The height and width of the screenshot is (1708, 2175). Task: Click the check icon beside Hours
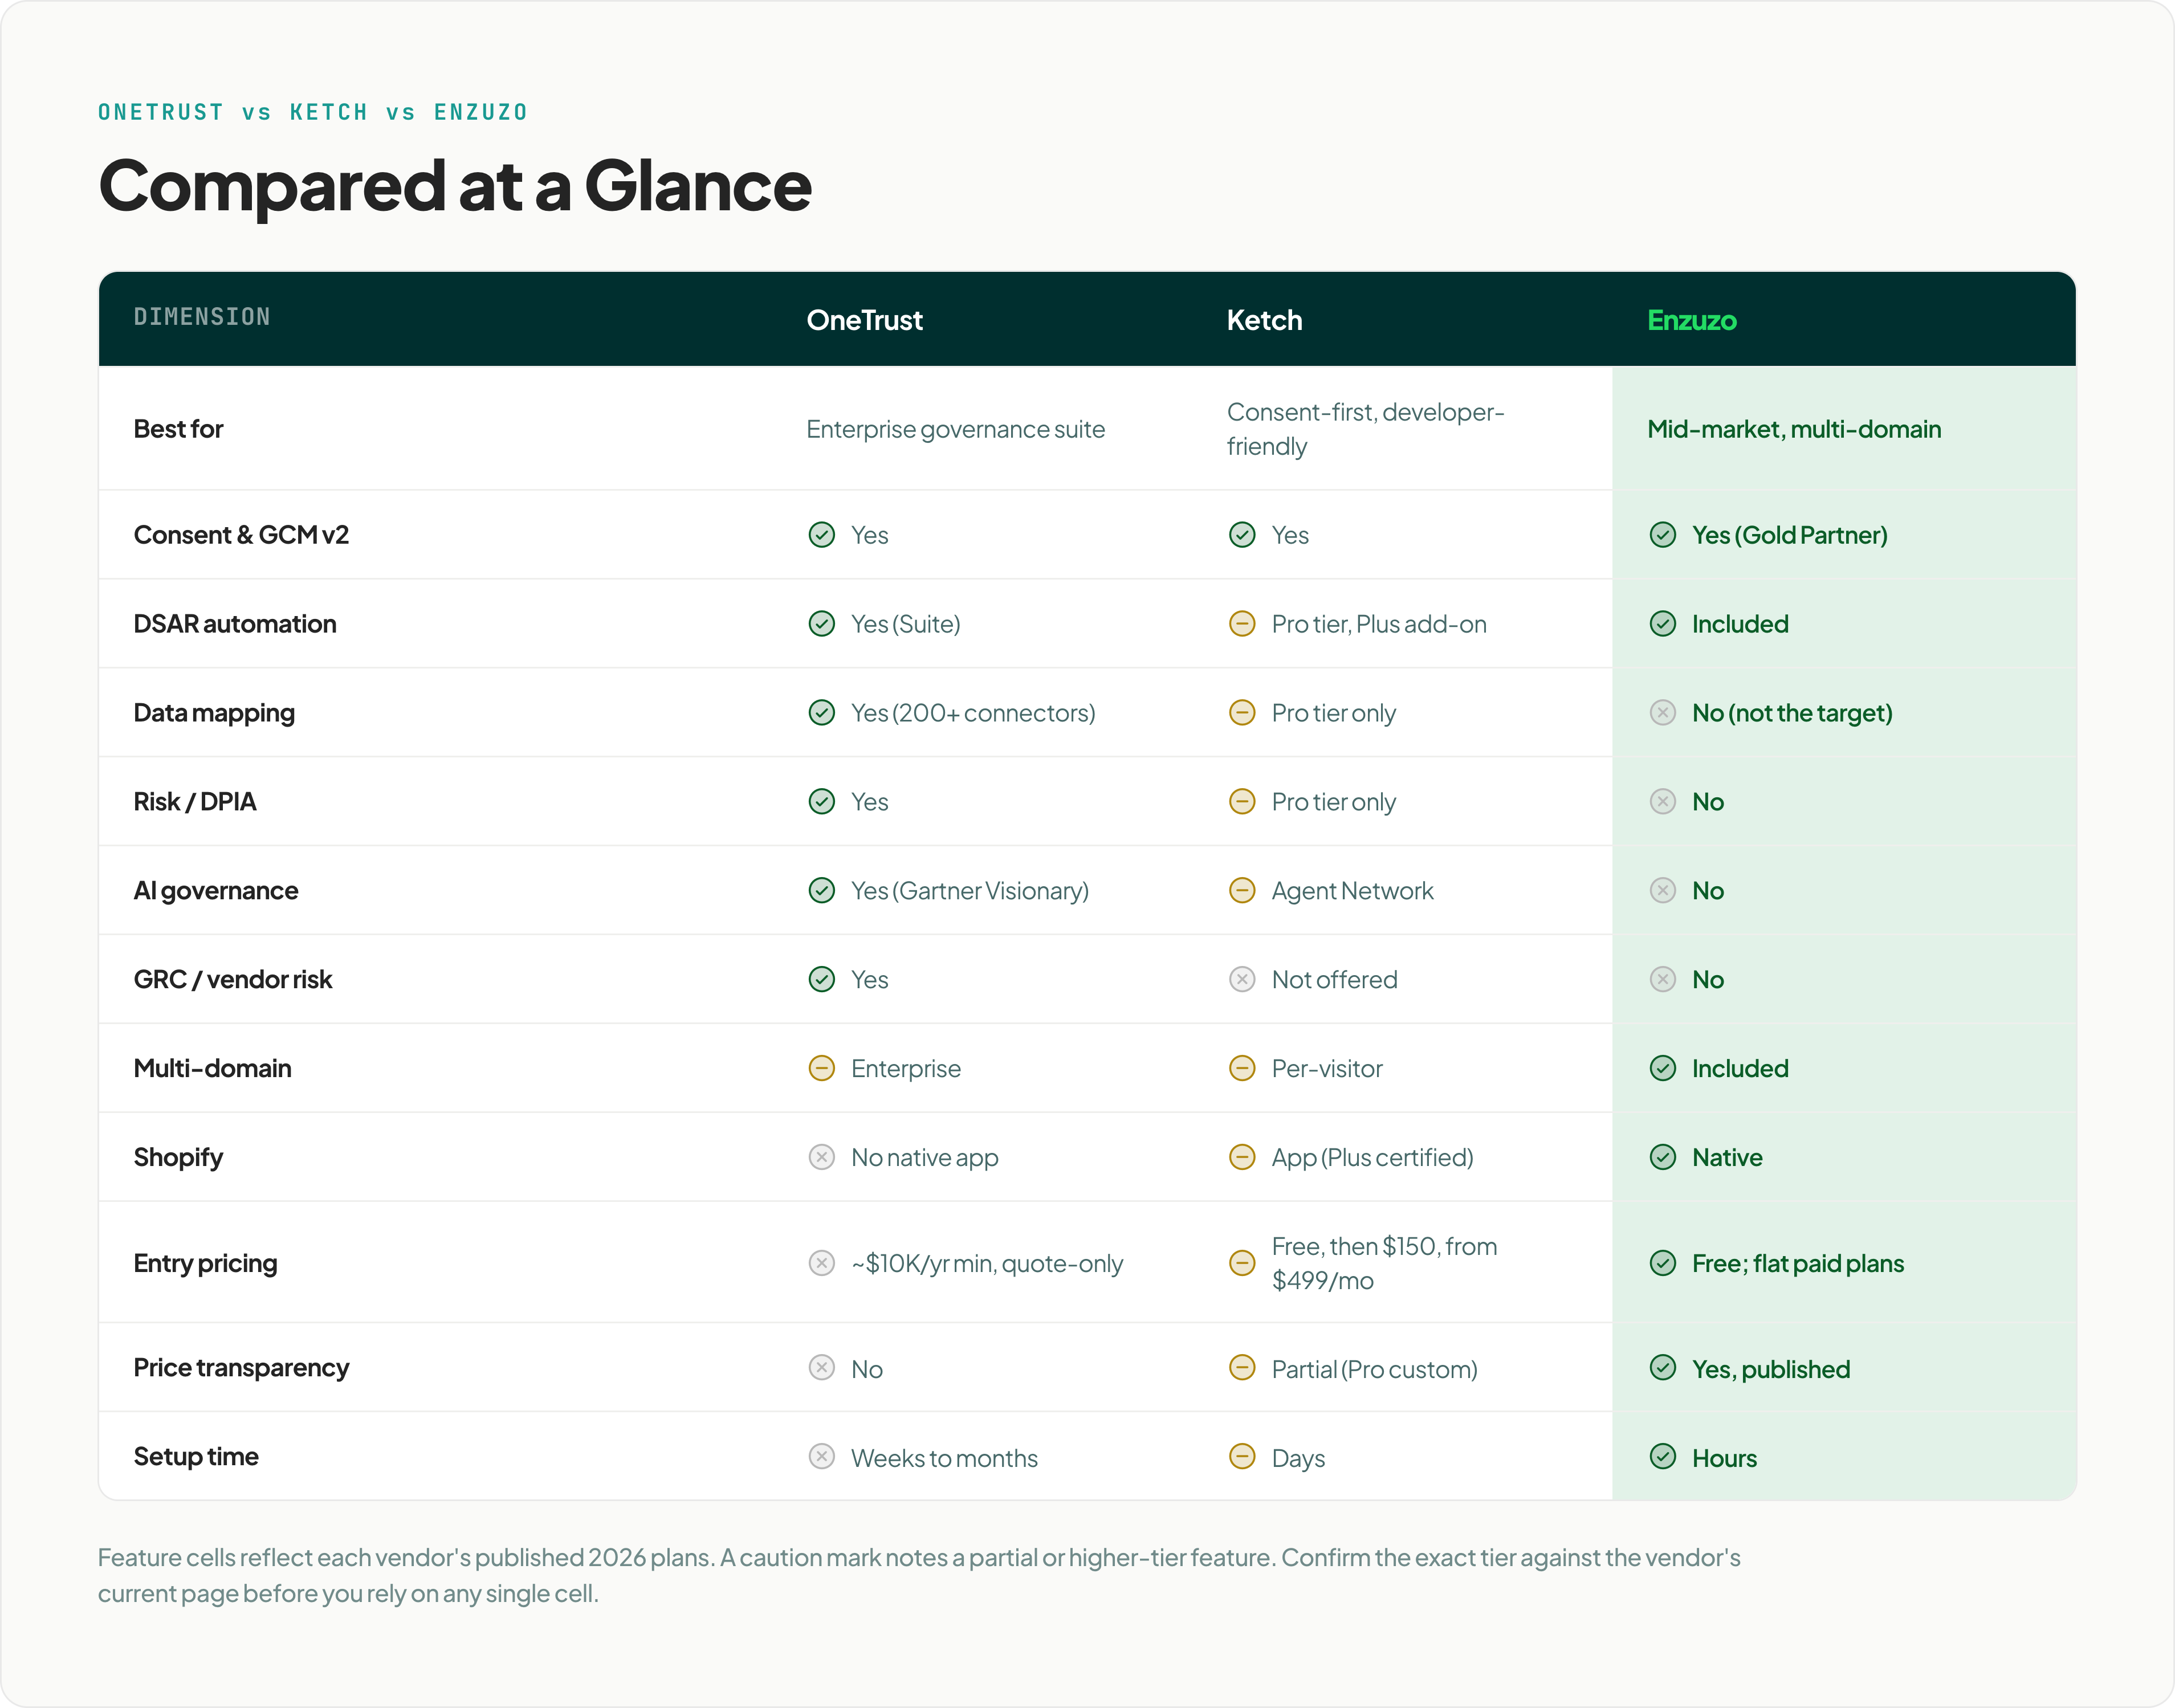coord(1663,1457)
